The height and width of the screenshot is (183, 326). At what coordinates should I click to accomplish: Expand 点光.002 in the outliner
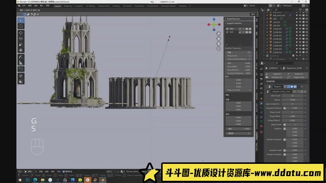click(x=267, y=26)
